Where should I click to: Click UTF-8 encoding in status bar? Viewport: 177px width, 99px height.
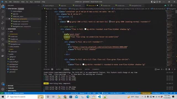(89, 93)
